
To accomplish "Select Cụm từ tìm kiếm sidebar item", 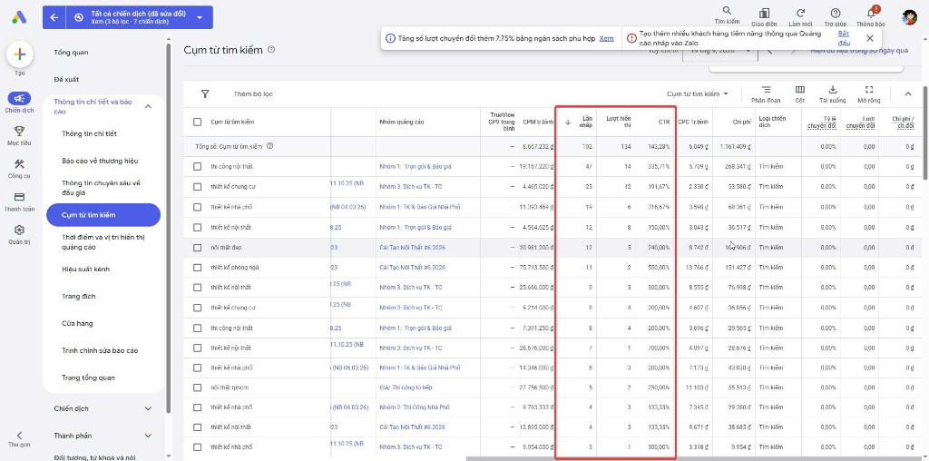I will coord(103,215).
